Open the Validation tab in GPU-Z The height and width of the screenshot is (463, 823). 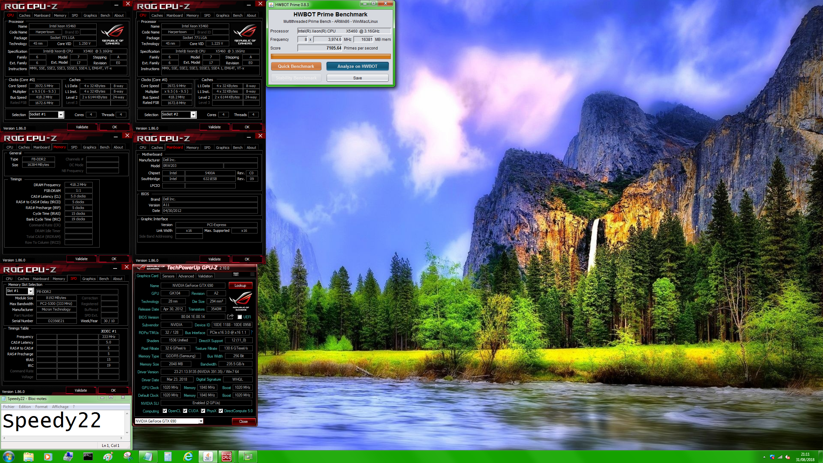(205, 276)
